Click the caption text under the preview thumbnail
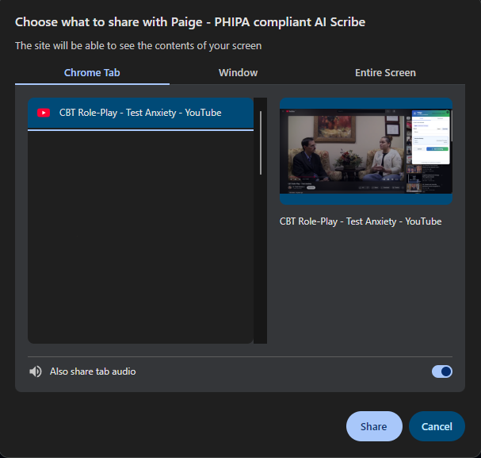Screen dimensions: 481x458 coord(360,221)
